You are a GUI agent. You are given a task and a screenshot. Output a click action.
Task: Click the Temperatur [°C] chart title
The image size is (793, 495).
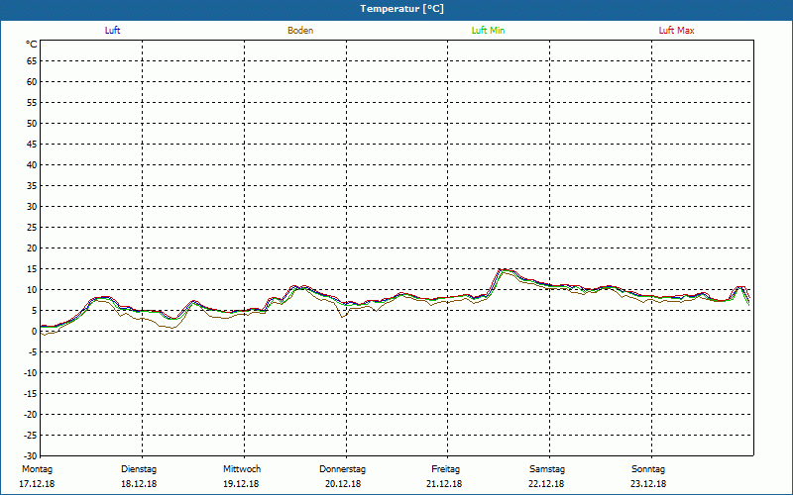(x=402, y=9)
